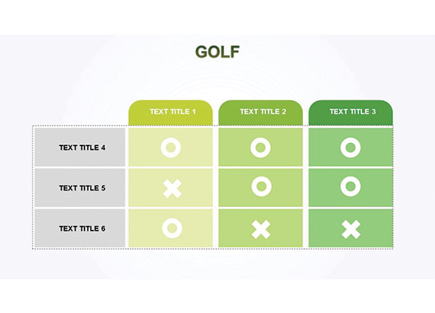Click the circle icon under Text Title 1, row 4
This screenshot has width=435, height=313.
point(171,148)
